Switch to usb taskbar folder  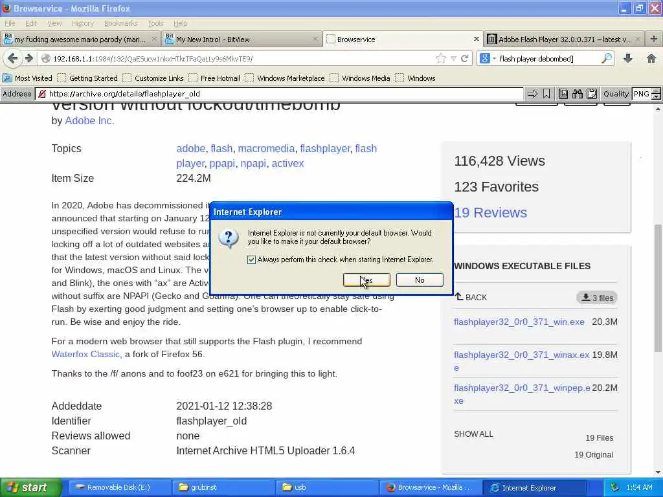pyautogui.click(x=327, y=487)
